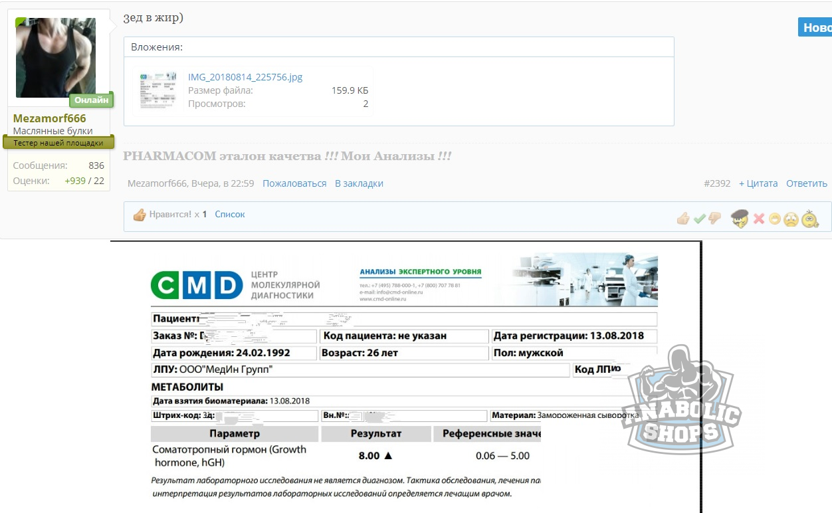Viewport: 832px width, 513px height.
Task: Open Mezamorf666 profile via avatar picture
Action: pyautogui.click(x=56, y=58)
